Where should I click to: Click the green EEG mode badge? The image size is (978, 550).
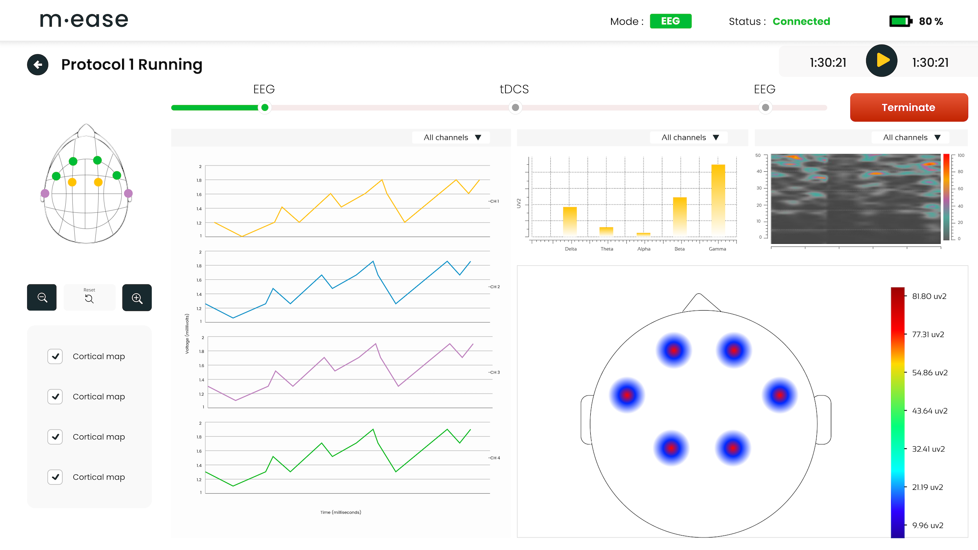tap(671, 21)
